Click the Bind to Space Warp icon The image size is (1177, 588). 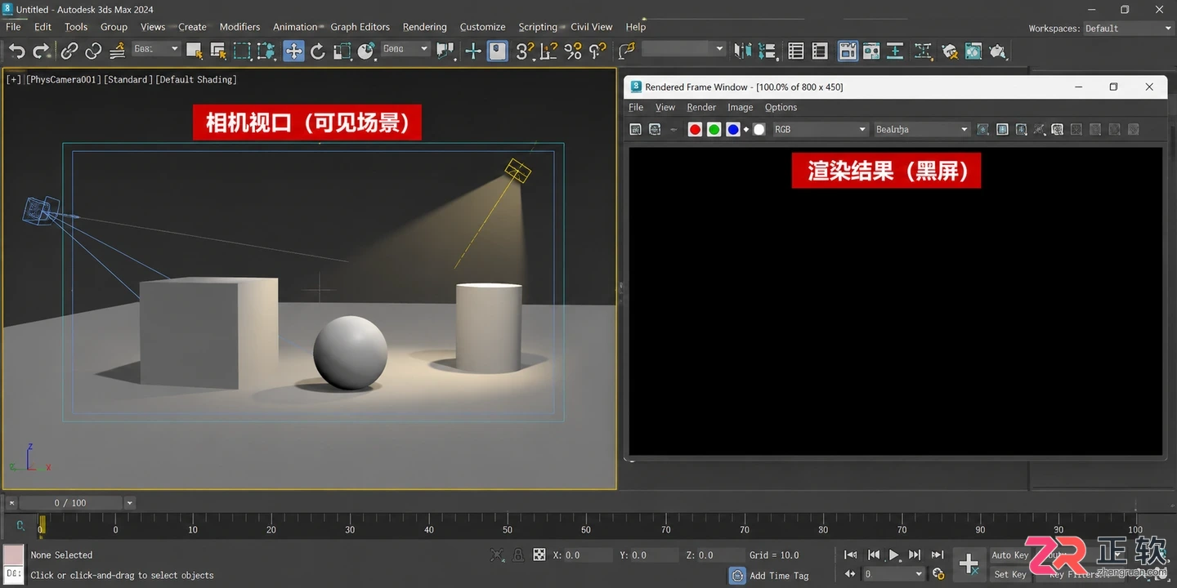pos(118,51)
